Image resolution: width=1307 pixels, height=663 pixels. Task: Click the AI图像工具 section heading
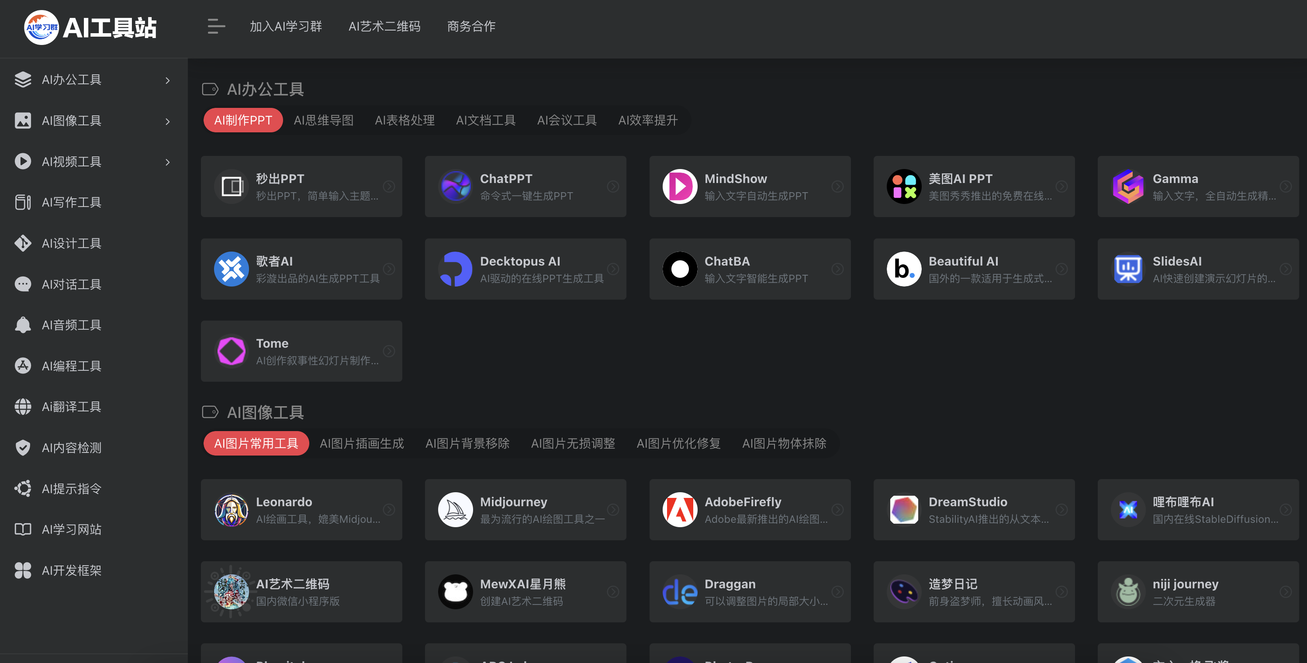point(265,412)
